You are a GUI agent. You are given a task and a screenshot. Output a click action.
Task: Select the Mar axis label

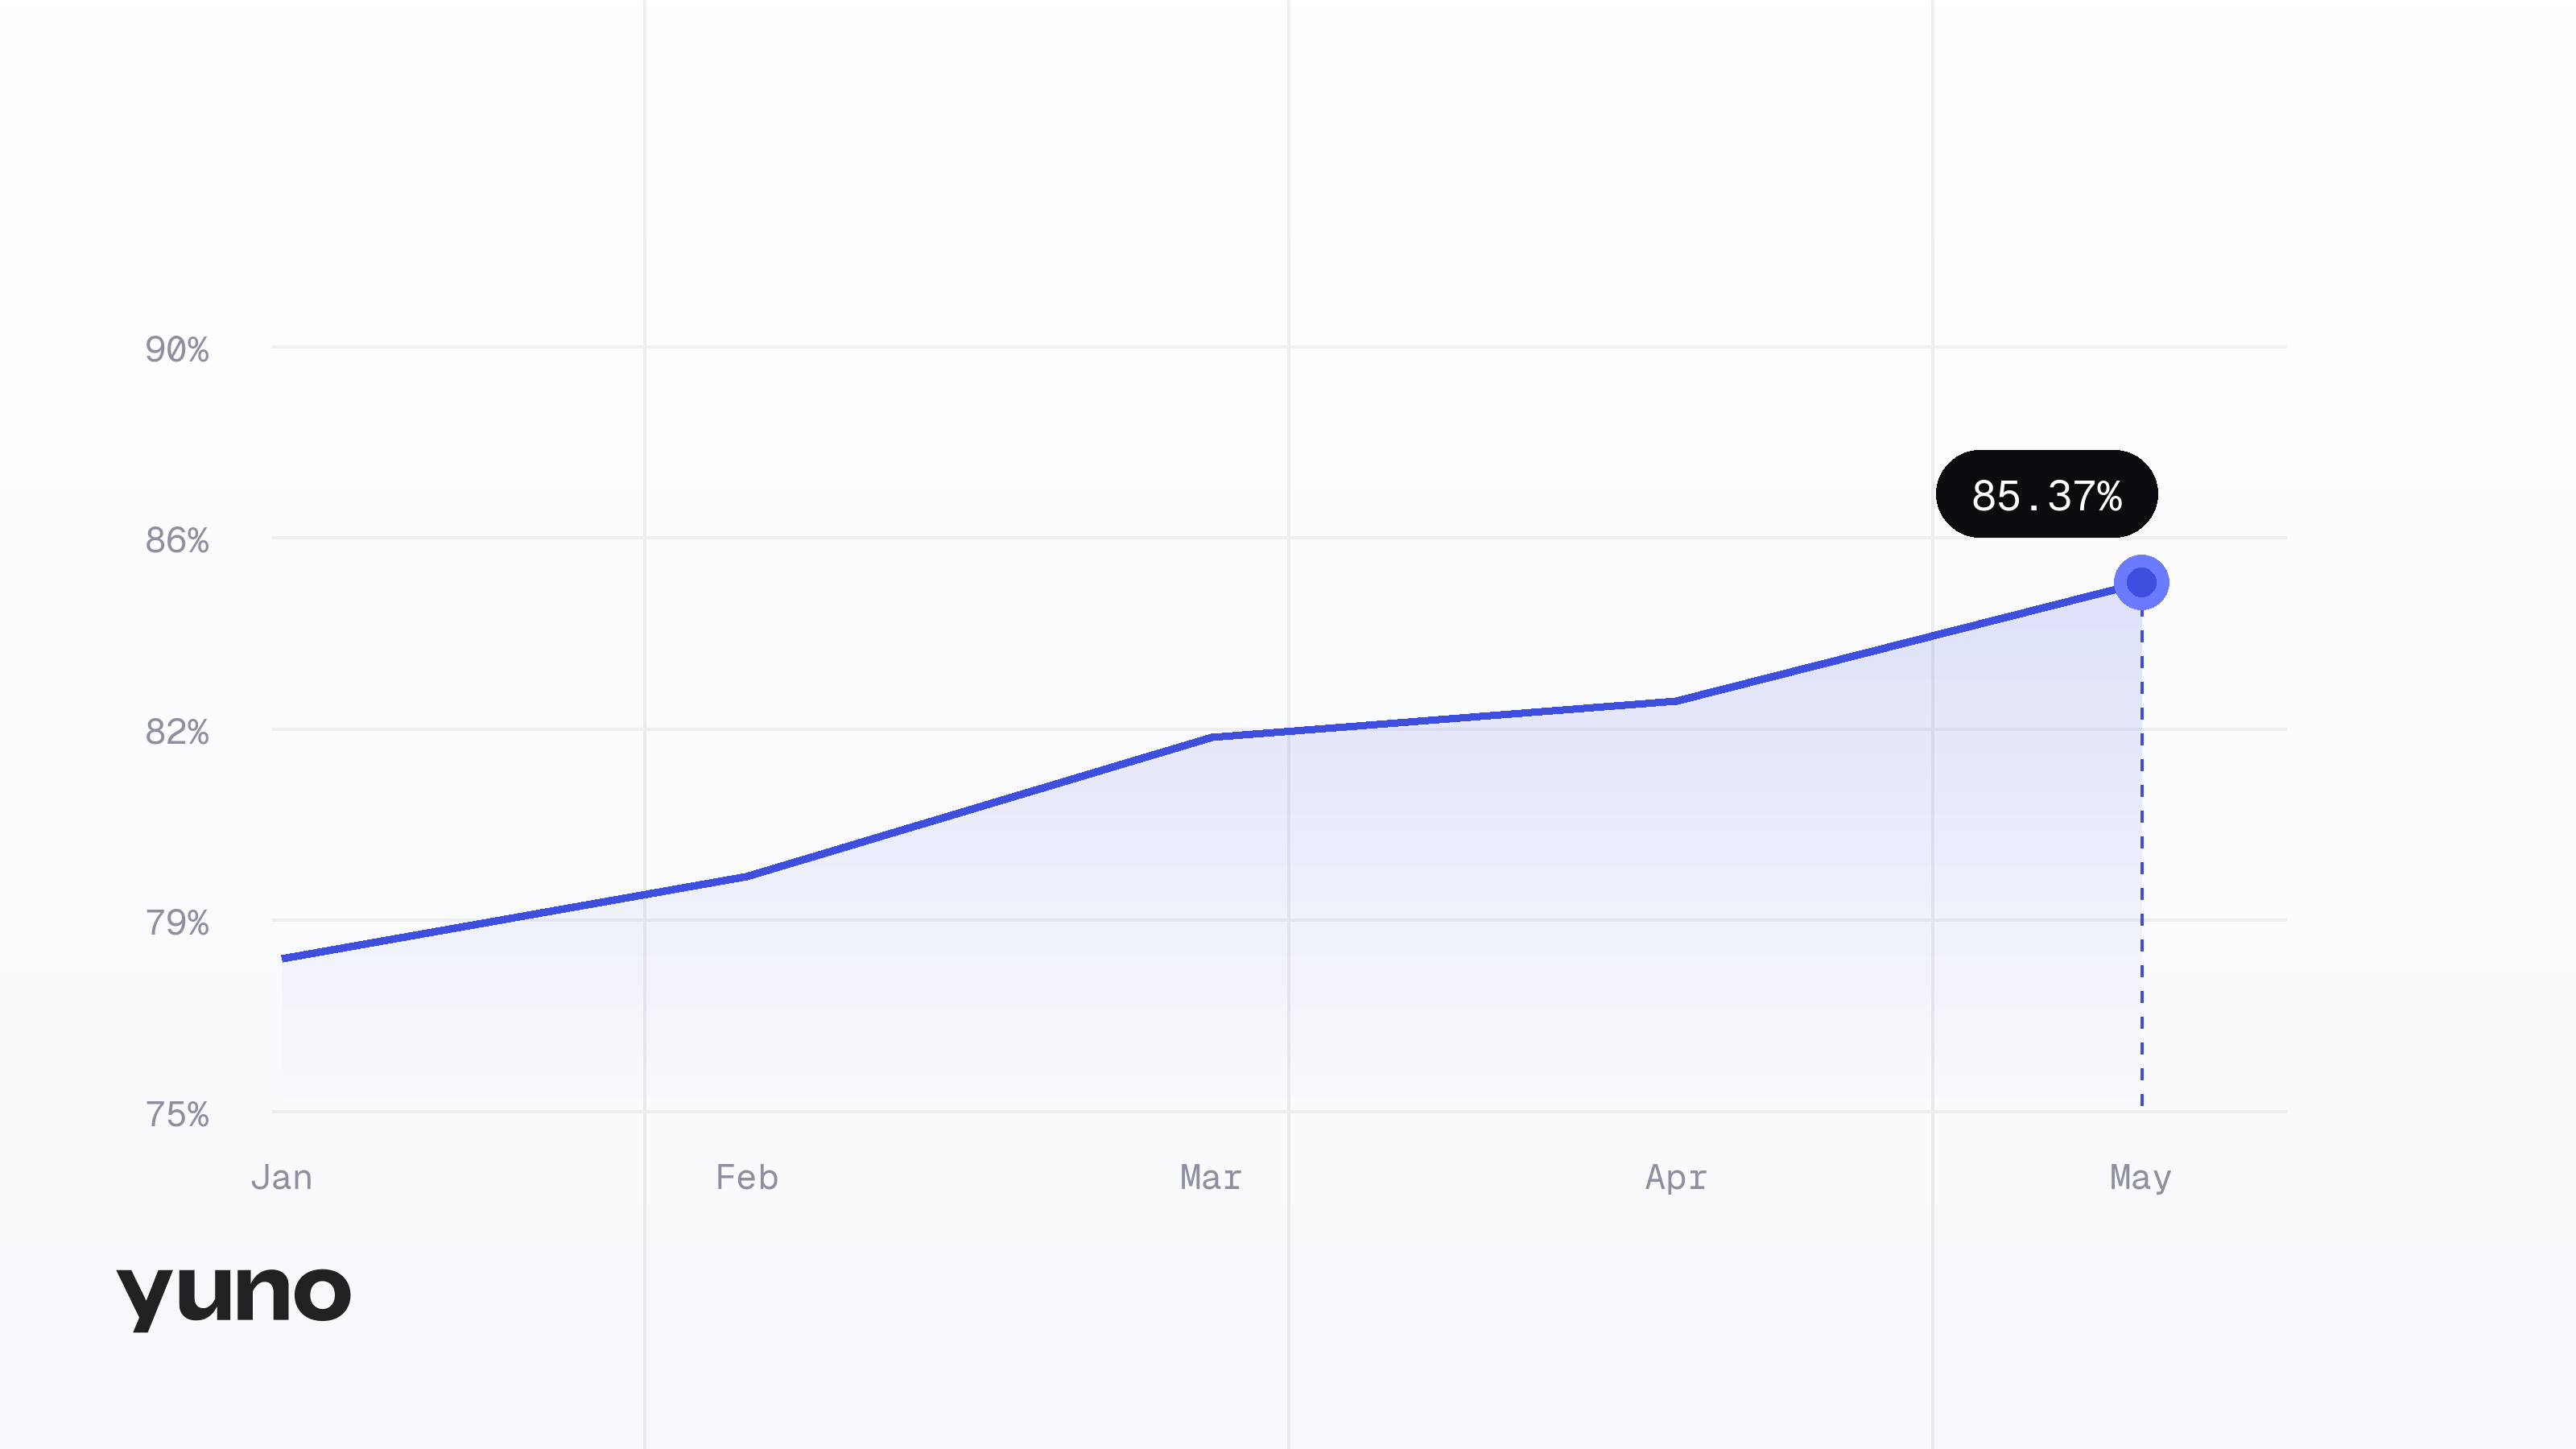click(1210, 1177)
